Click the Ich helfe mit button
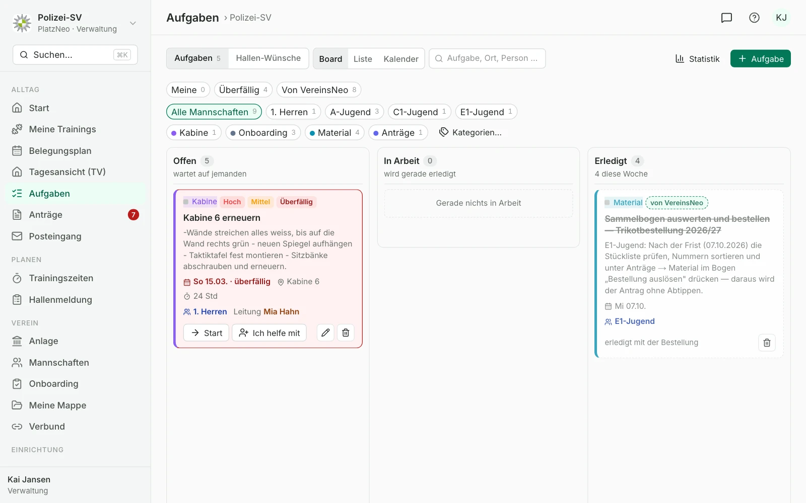 269,333
